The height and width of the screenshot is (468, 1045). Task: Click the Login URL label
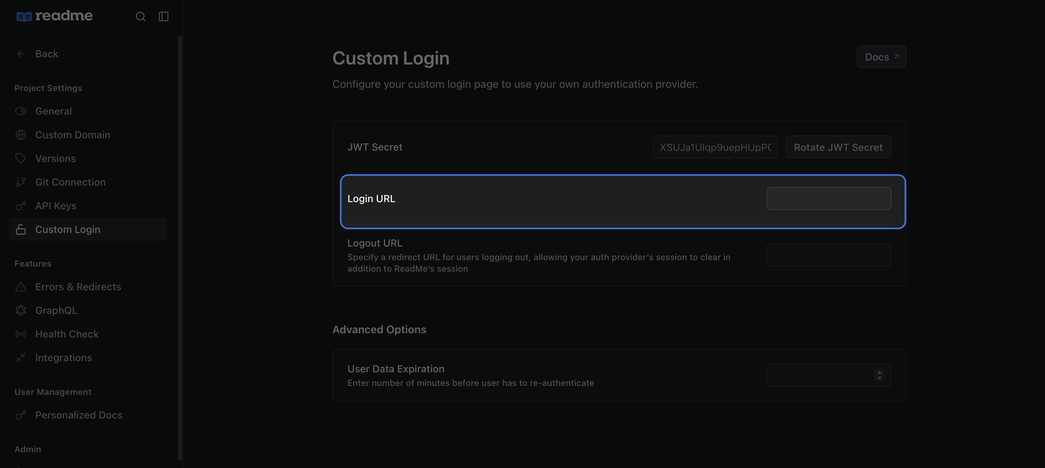[371, 199]
